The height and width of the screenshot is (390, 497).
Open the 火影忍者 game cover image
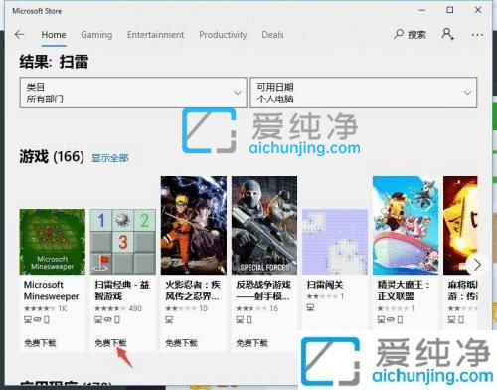(194, 226)
